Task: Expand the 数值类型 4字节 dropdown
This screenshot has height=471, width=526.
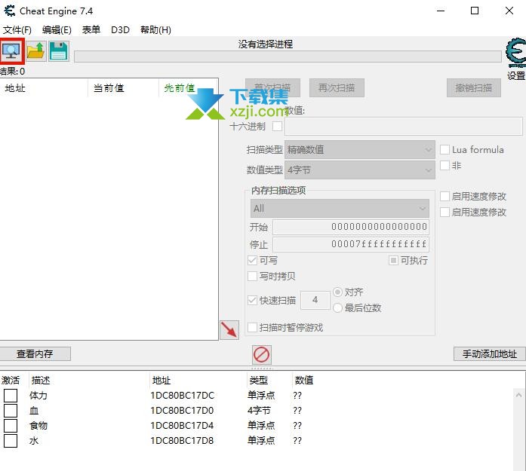Action: coord(359,170)
